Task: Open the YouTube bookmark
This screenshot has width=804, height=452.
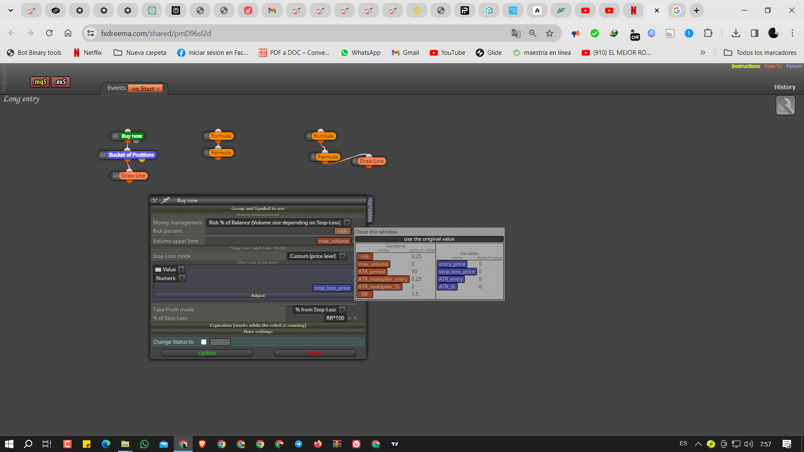Action: pyautogui.click(x=447, y=53)
